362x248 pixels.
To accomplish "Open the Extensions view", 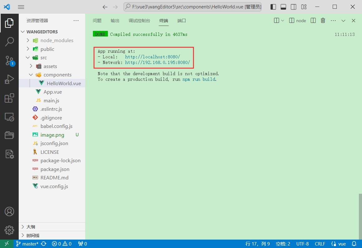I will [x=10, y=98].
